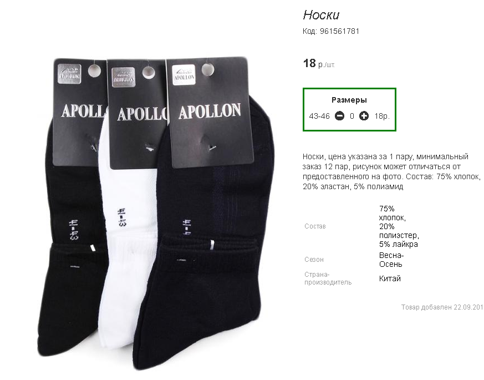Click the Носки product title

click(321, 15)
